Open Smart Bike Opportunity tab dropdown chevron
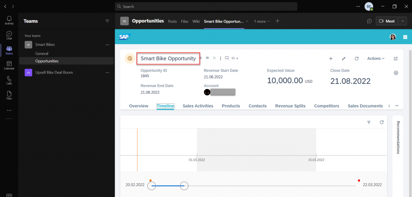Image resolution: width=412 pixels, height=197 pixels. (247, 21)
